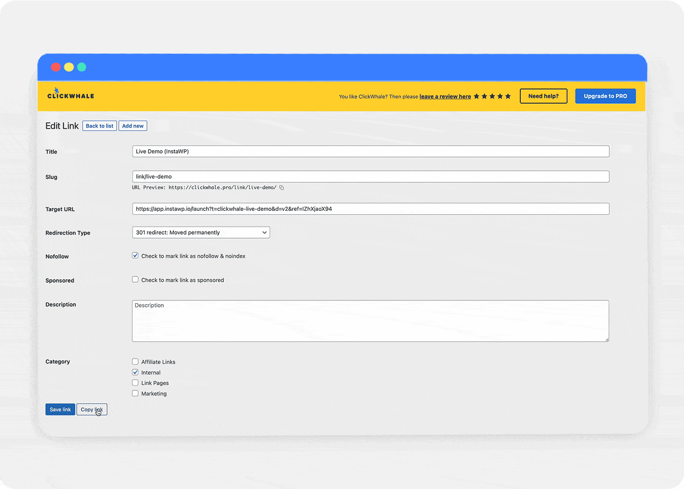Click Upgrade to PRO button
The width and height of the screenshot is (684, 489).
coord(605,96)
